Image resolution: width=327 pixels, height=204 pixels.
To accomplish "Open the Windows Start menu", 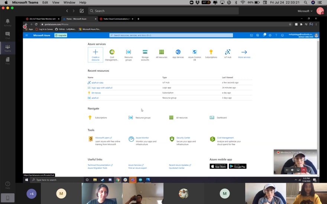I will point(26,180).
